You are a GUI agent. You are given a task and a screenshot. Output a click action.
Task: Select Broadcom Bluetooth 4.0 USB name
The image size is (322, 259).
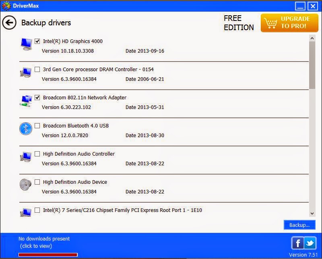(76, 125)
